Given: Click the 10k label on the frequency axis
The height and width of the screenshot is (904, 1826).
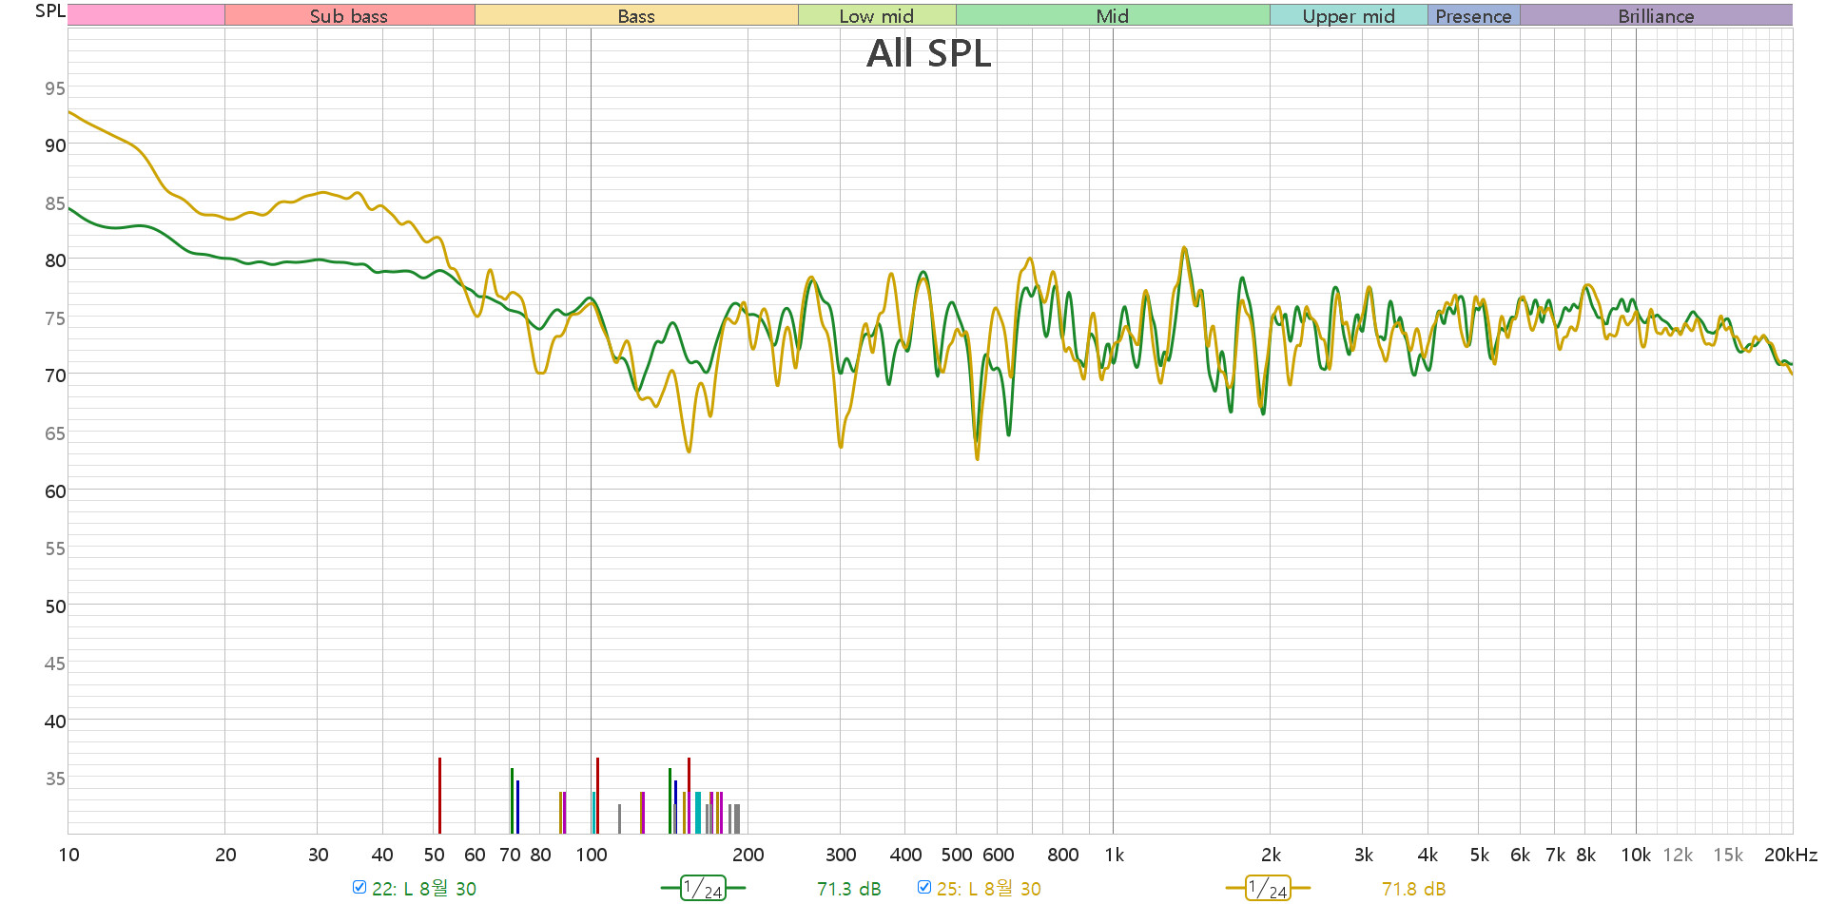Looking at the screenshot, I should [x=1636, y=855].
